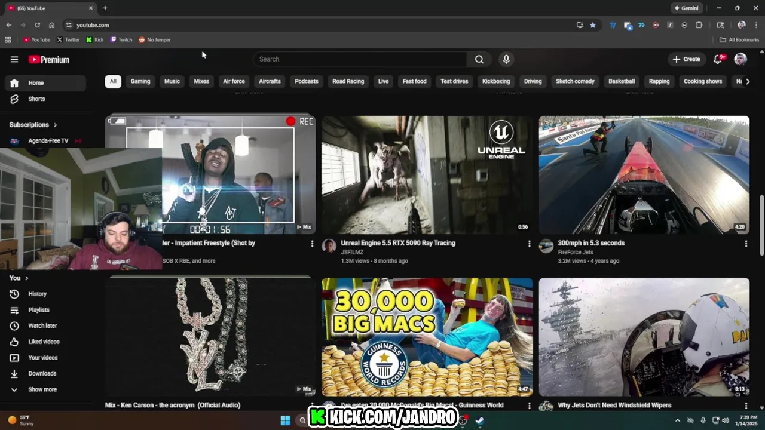
Task: Open the 30,000 Big Macs thumbnail
Action: coord(427,337)
